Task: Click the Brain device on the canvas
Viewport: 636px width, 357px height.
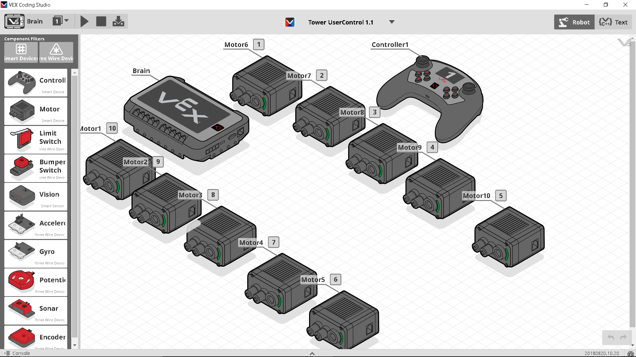Action: 186,119
